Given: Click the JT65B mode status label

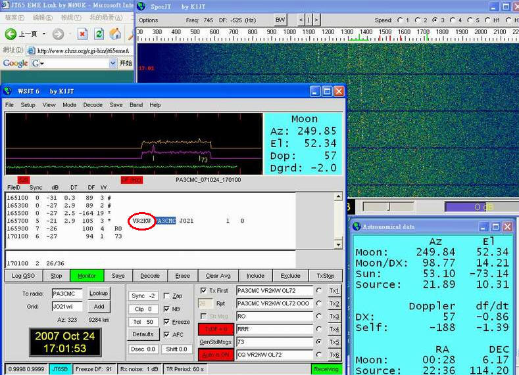Looking at the screenshot, I should (x=61, y=369).
